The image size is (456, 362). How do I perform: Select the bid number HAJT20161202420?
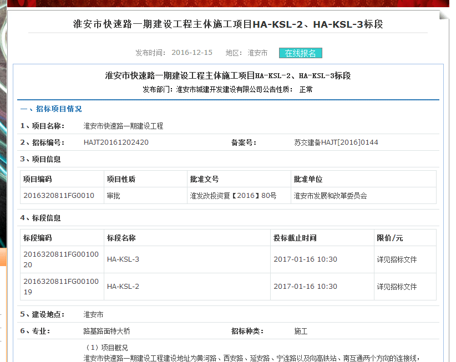[116, 142]
